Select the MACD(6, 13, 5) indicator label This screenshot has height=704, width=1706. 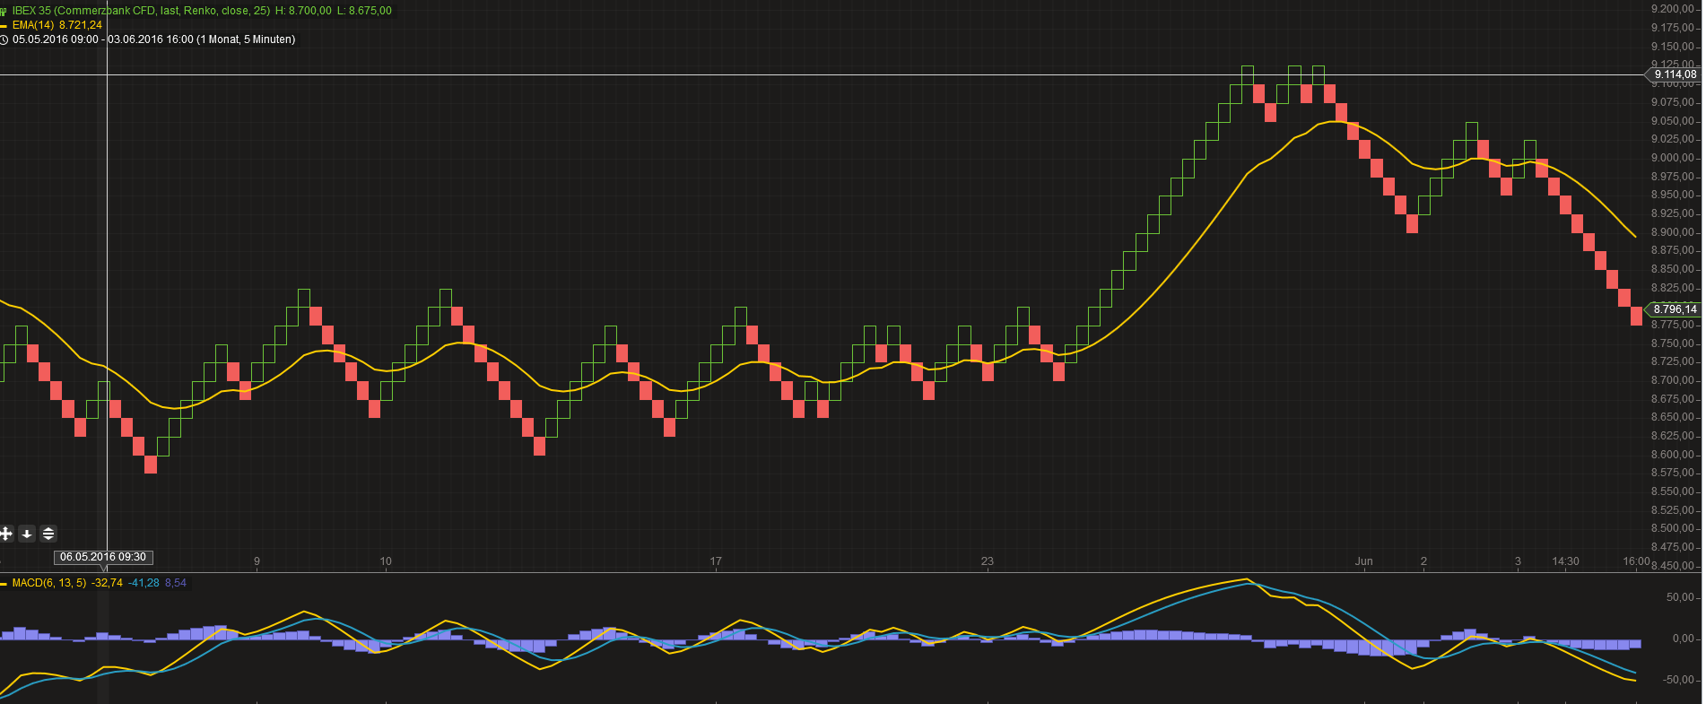click(49, 583)
